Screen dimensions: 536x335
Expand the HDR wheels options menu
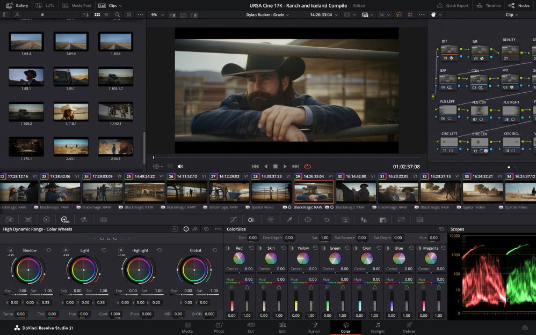[218, 229]
